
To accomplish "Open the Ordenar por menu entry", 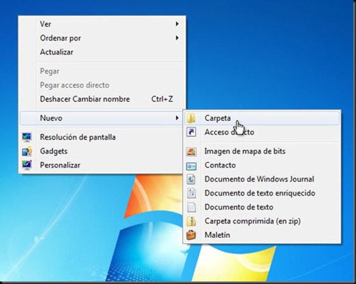I will (102, 38).
